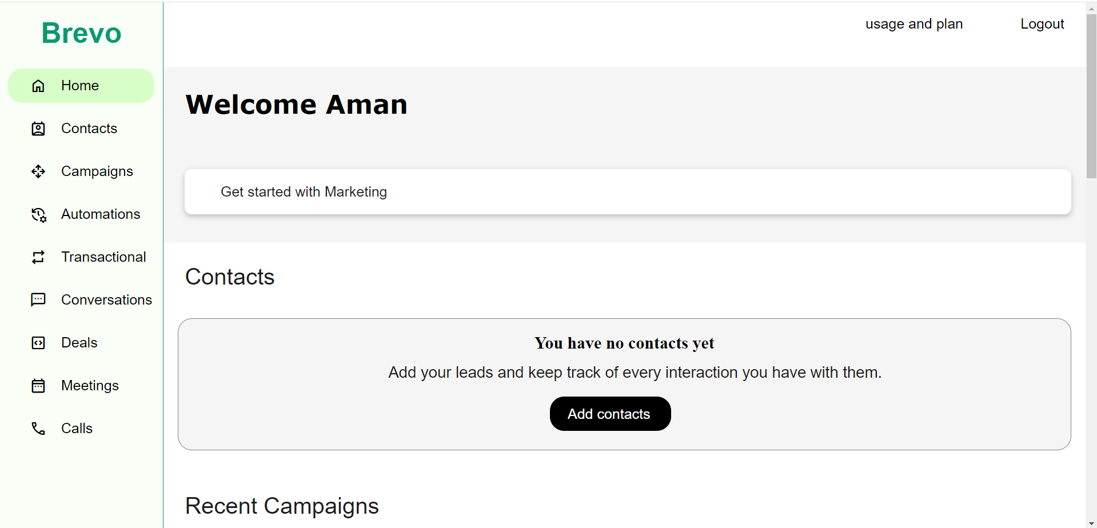Click the Welcome Aman heading area
1097x528 pixels.
pyautogui.click(x=296, y=104)
